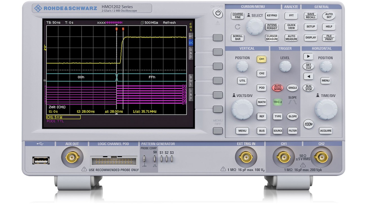The height and width of the screenshot is (206, 366).
Task: Click the VOLTS/DIV knob
Action: pos(242,109)
